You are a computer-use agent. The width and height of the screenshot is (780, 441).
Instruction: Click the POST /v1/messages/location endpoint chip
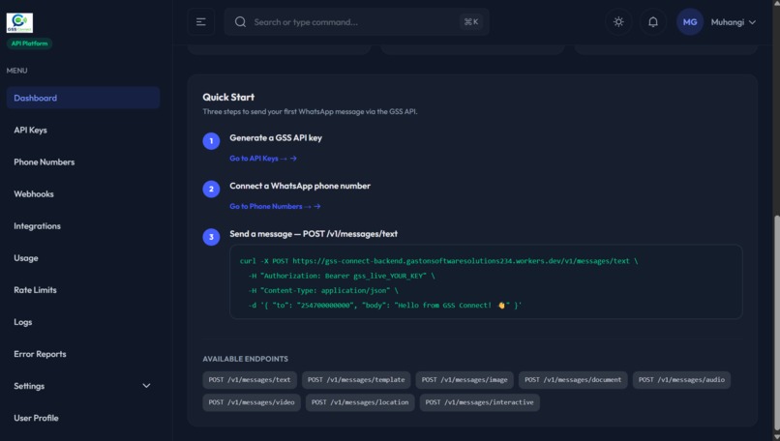pyautogui.click(x=360, y=402)
